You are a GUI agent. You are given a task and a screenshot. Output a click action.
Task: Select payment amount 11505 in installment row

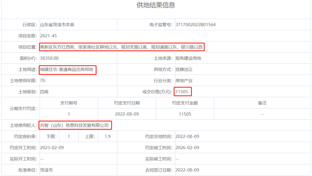click(x=185, y=114)
